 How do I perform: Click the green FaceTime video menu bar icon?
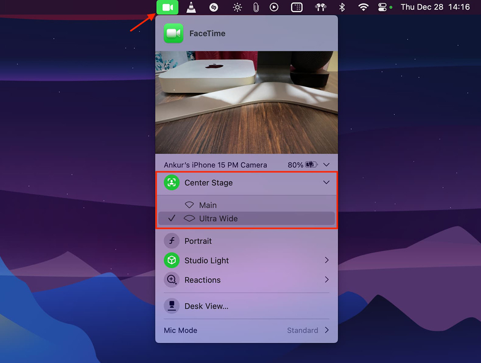click(167, 7)
